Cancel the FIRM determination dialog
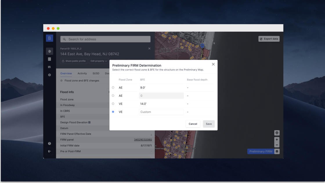The image size is (325, 183). [193, 124]
